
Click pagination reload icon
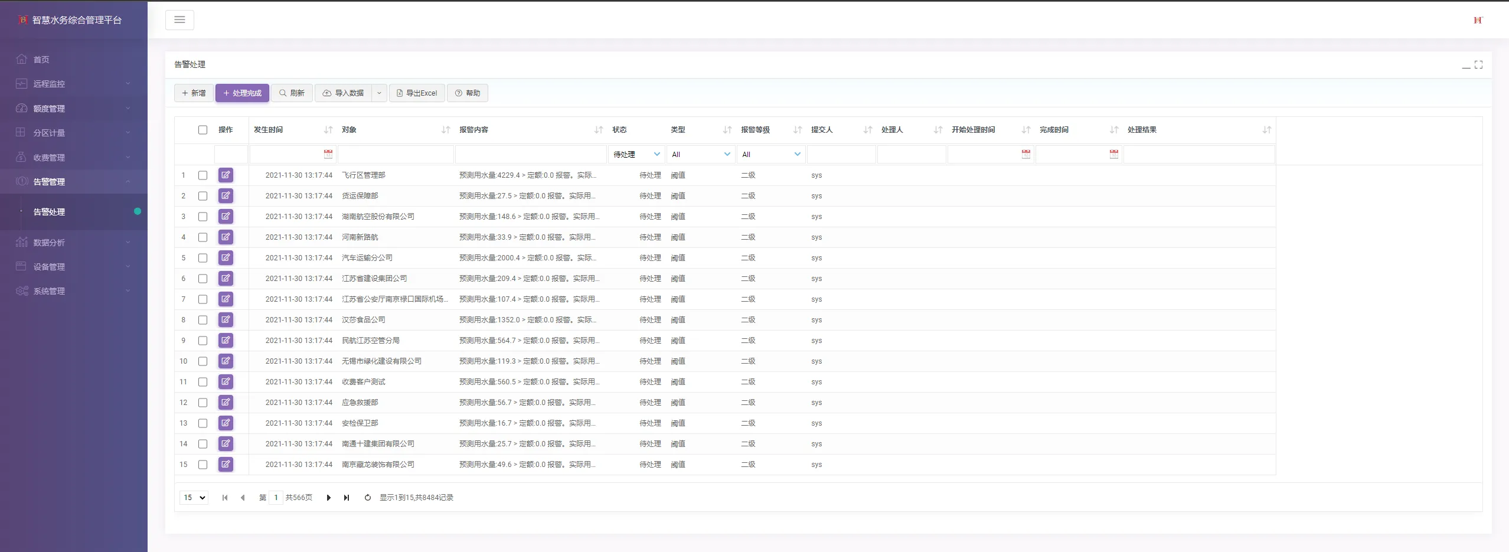pos(368,498)
